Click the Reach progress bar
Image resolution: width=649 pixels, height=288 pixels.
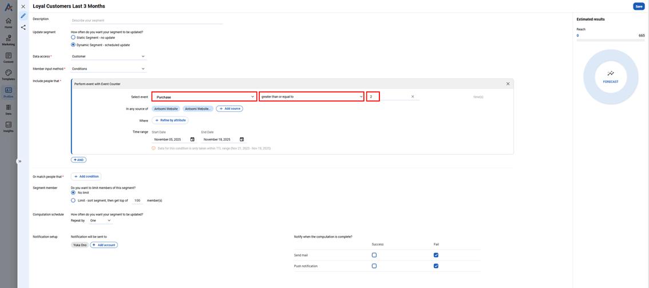(611, 41)
